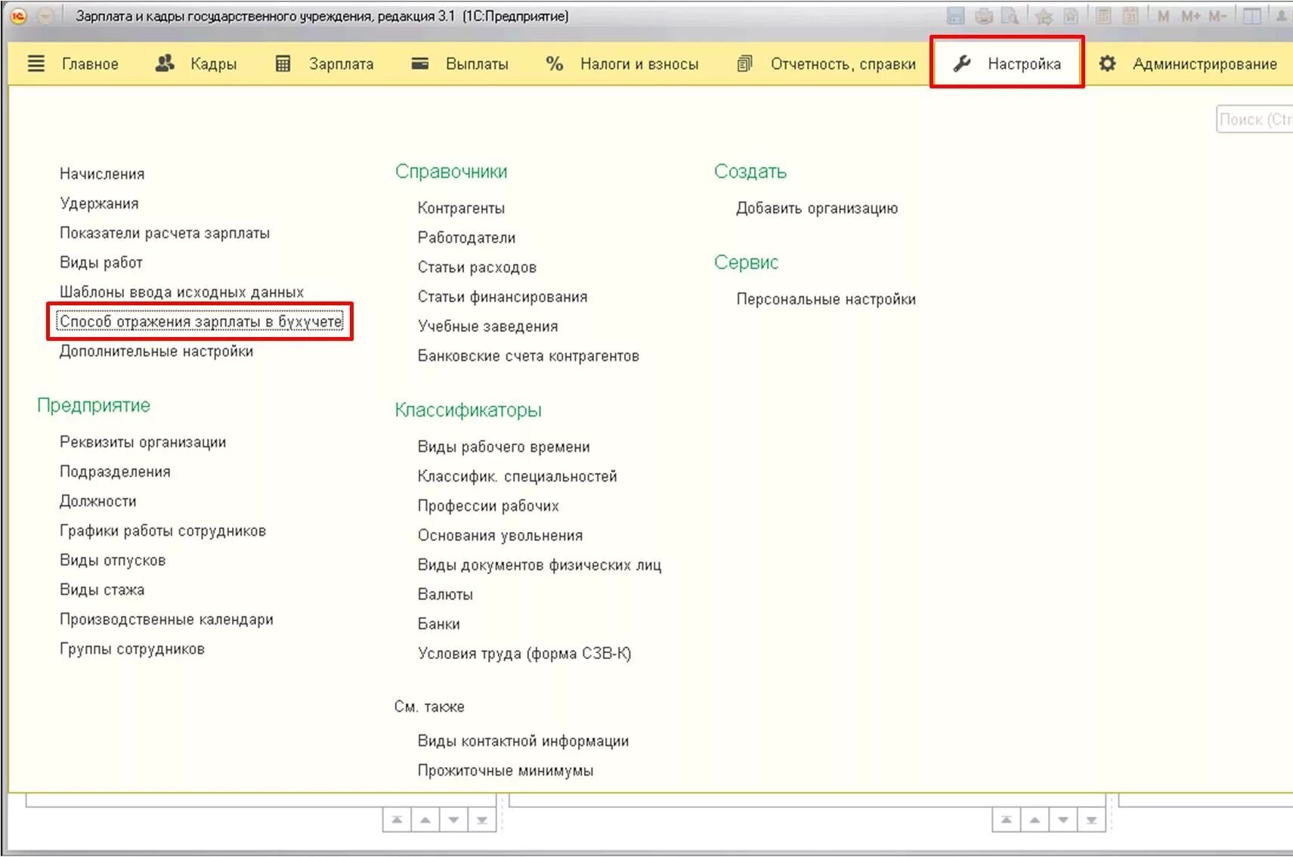Click the hamburger icon next to Главное
The image size is (1293, 857).
[x=36, y=63]
